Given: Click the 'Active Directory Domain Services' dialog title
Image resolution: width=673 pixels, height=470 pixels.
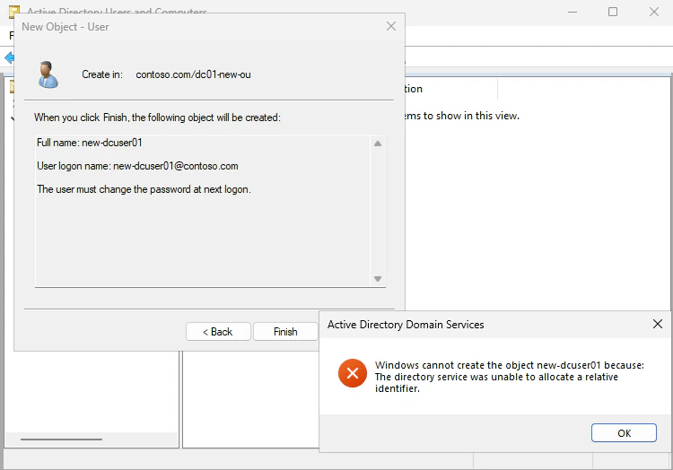Looking at the screenshot, I should (x=406, y=324).
